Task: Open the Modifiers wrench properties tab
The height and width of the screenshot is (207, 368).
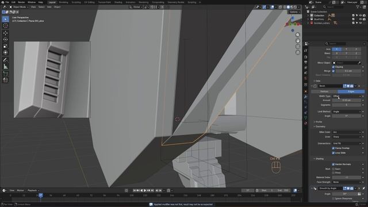Action: pos(305,97)
